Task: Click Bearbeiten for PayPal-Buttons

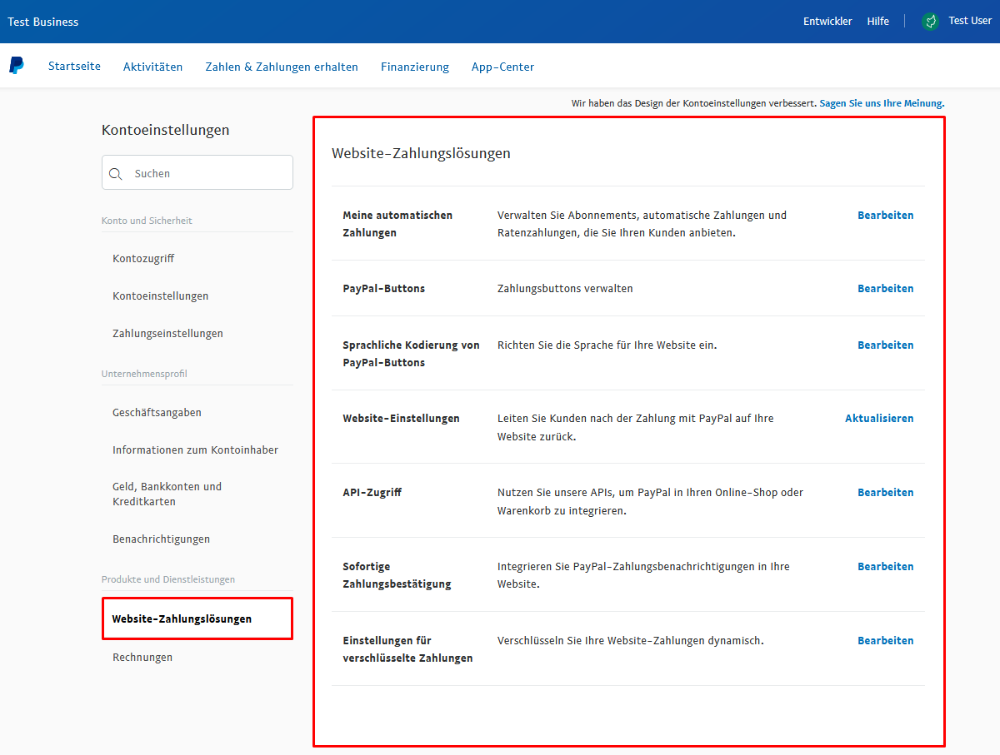Action: tap(886, 288)
